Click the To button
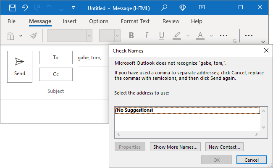273x168 pixels. pyautogui.click(x=56, y=58)
